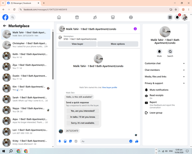This screenshot has height=154, width=192.
Task: Choose a sticker with the sticker icon
Action: click(71, 141)
